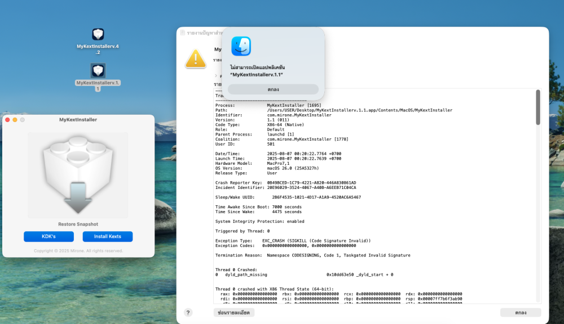Click System Integrity Protection: enabled line

259,222
